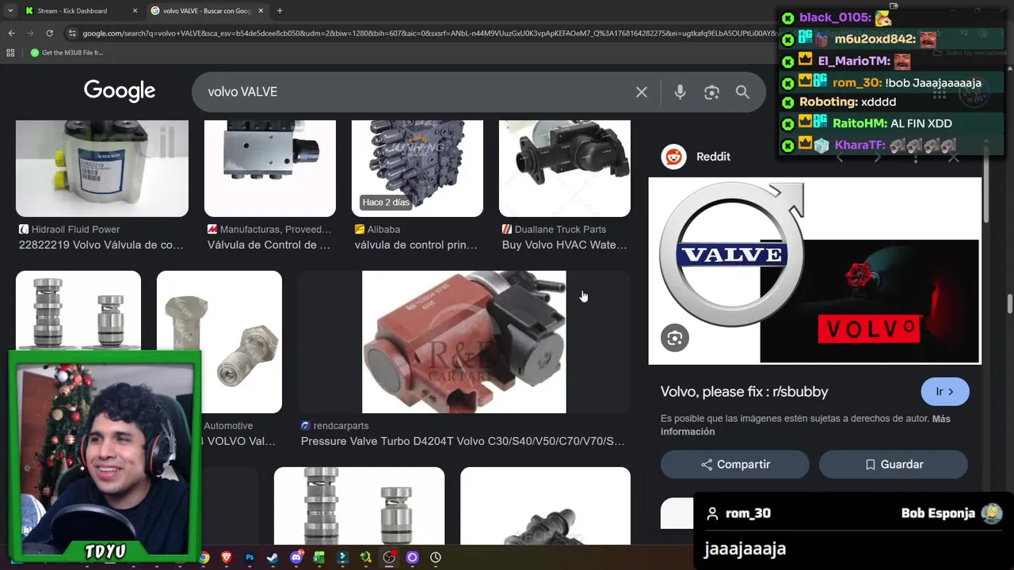Open the grey bolt valve thumbnail
1014x570 pixels.
[219, 340]
